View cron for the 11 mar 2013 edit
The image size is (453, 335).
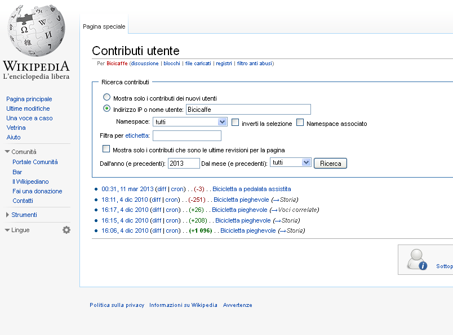(177, 189)
